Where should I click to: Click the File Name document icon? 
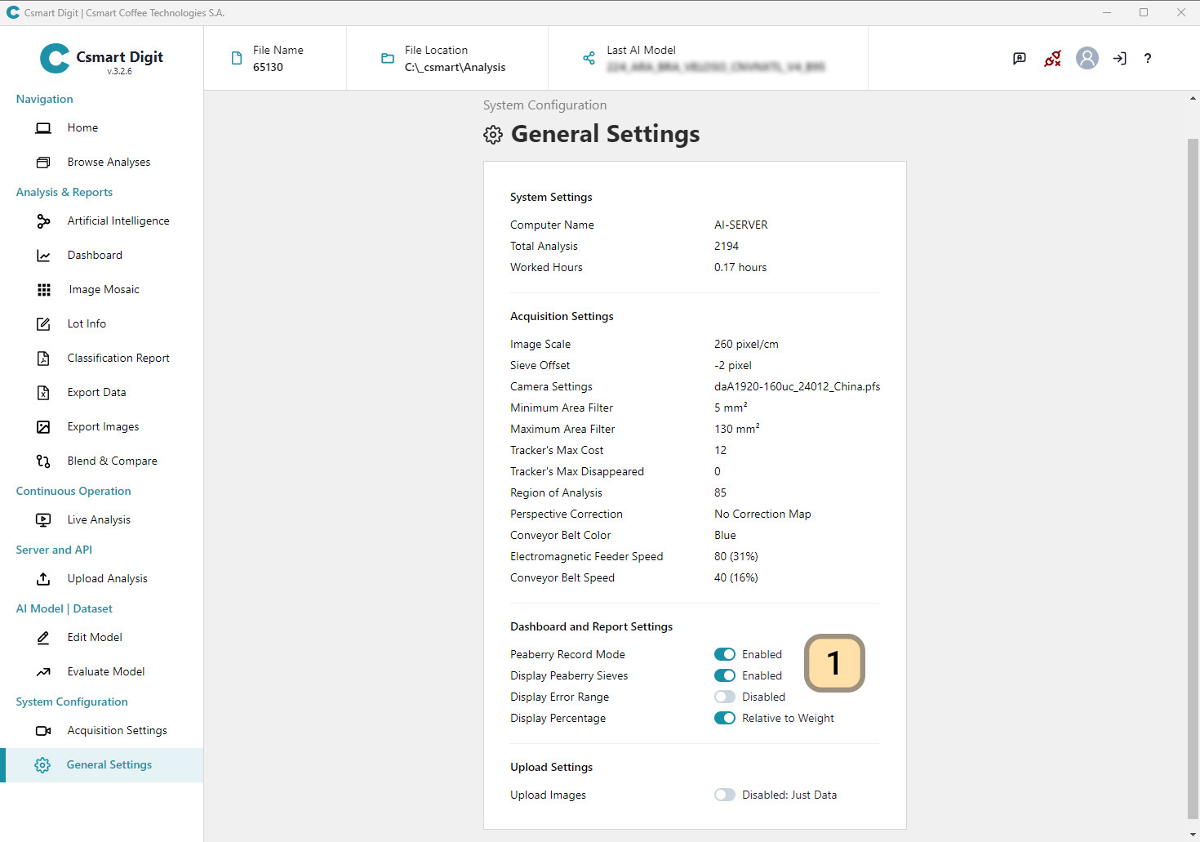tap(237, 58)
